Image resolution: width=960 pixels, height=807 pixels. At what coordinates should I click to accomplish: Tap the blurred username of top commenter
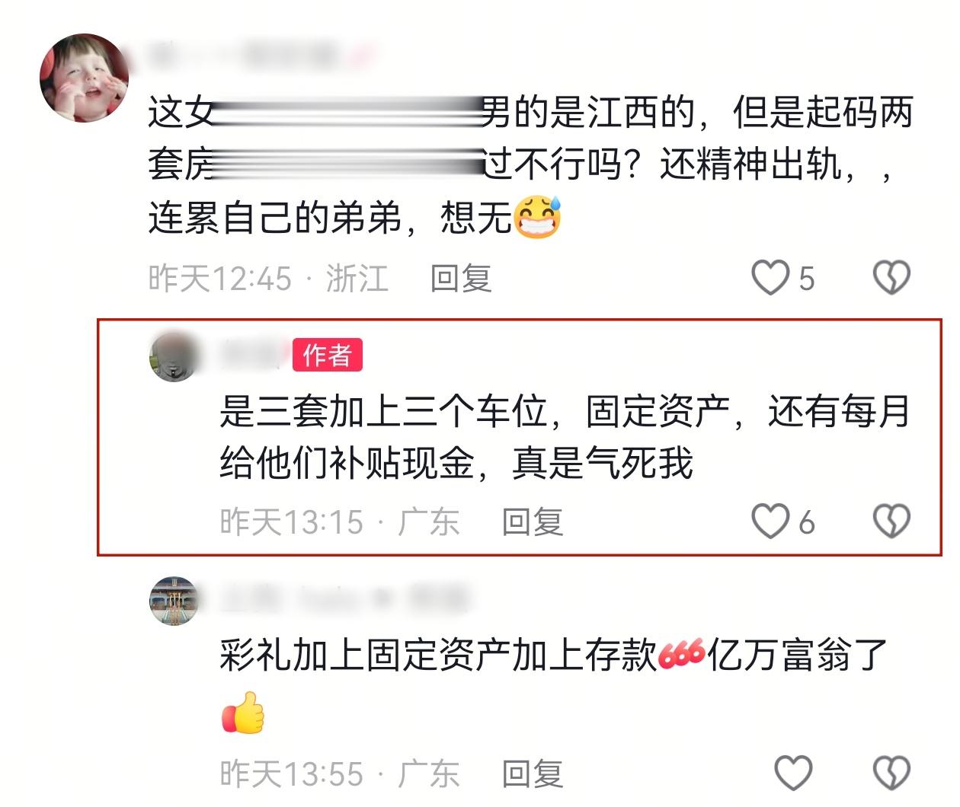tap(259, 55)
